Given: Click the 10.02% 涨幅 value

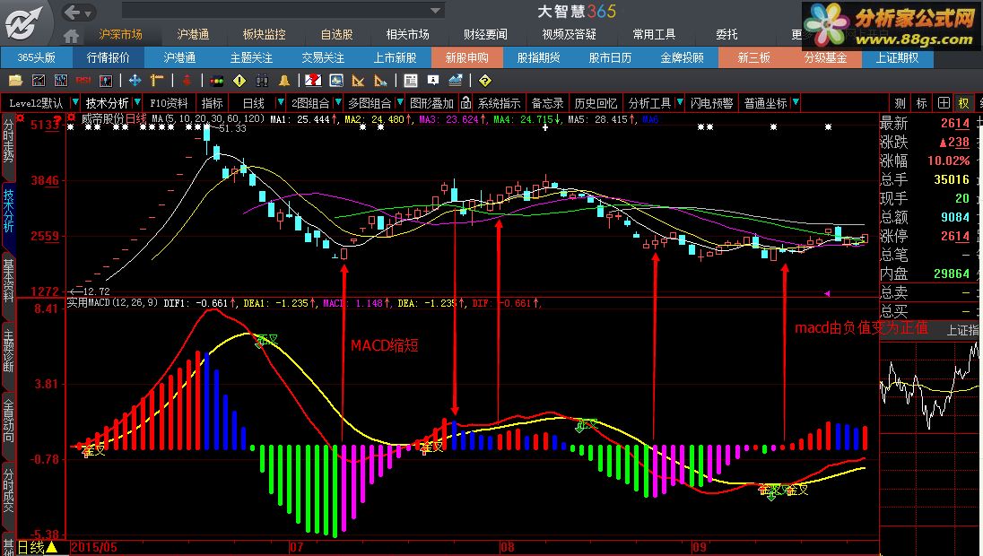Looking at the screenshot, I should coord(949,161).
